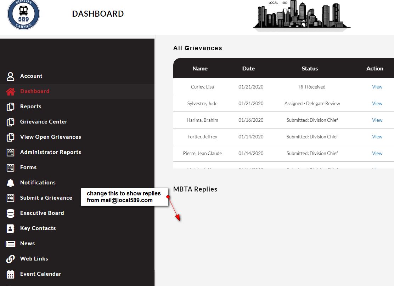Click the Web Links chain icon
Image resolution: width=394 pixels, height=286 pixels.
(x=10, y=259)
